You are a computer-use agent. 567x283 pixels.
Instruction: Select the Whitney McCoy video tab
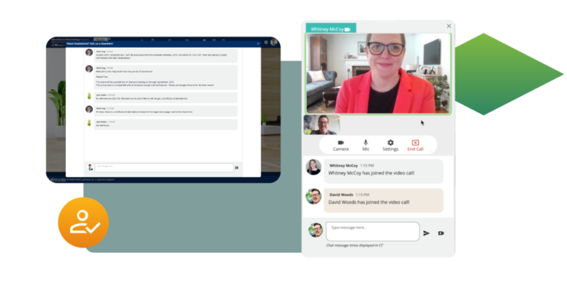[x=331, y=28]
